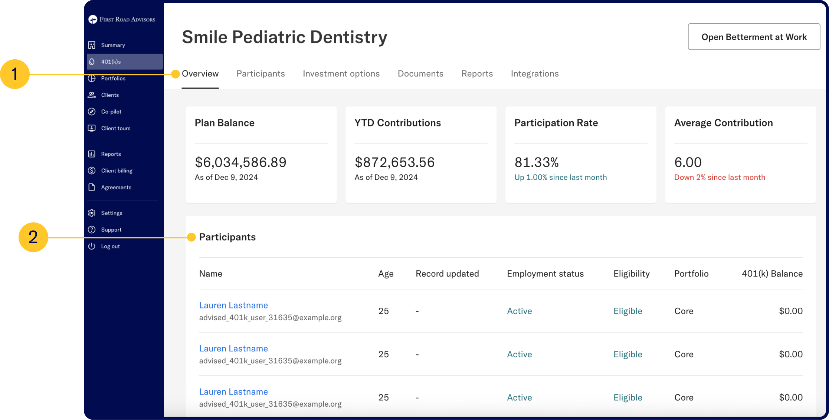Click the Summary building icon in sidebar
The height and width of the screenshot is (420, 829).
click(x=92, y=45)
